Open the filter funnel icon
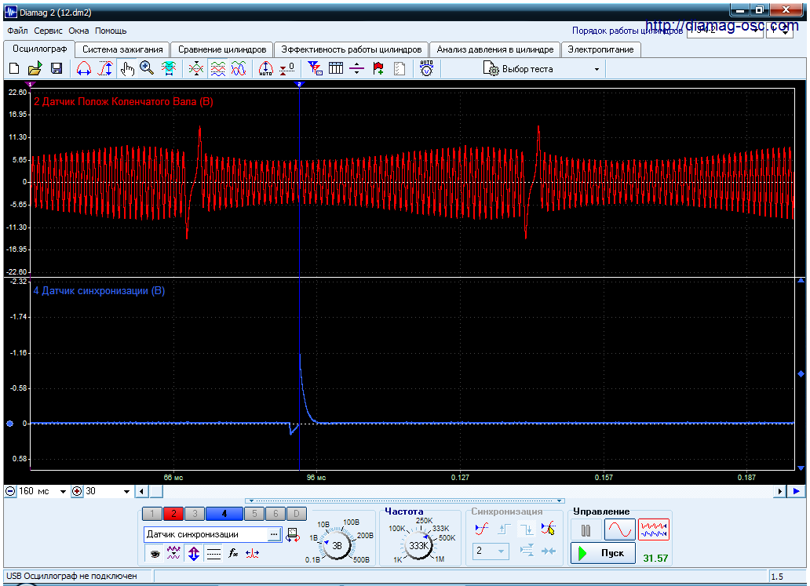 pyautogui.click(x=315, y=69)
